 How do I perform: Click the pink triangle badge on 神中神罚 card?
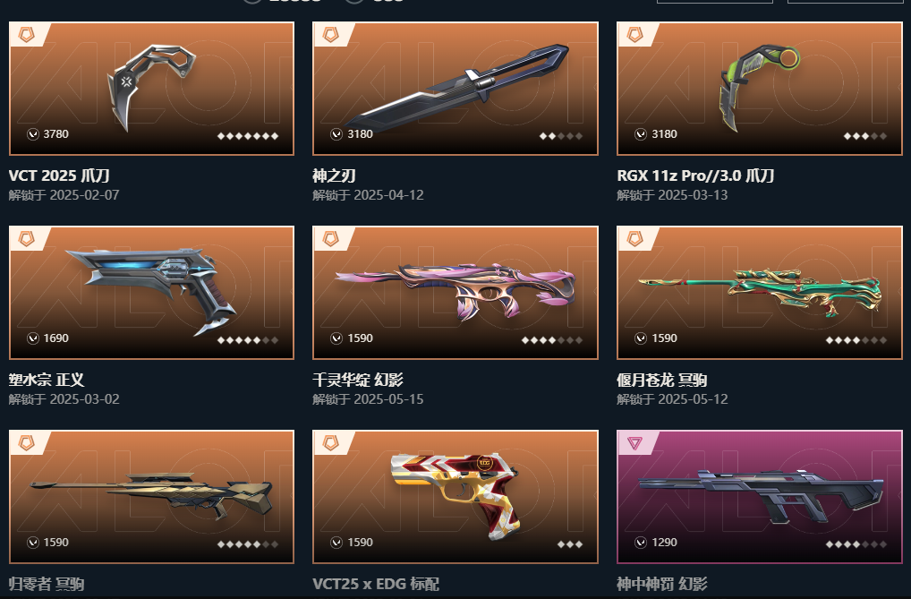coord(634,443)
